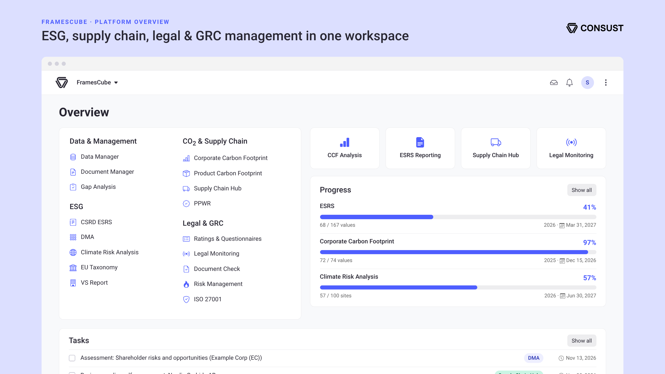Image resolution: width=665 pixels, height=374 pixels.
Task: Click the ESRS Reporting document icon
Action: 420,142
